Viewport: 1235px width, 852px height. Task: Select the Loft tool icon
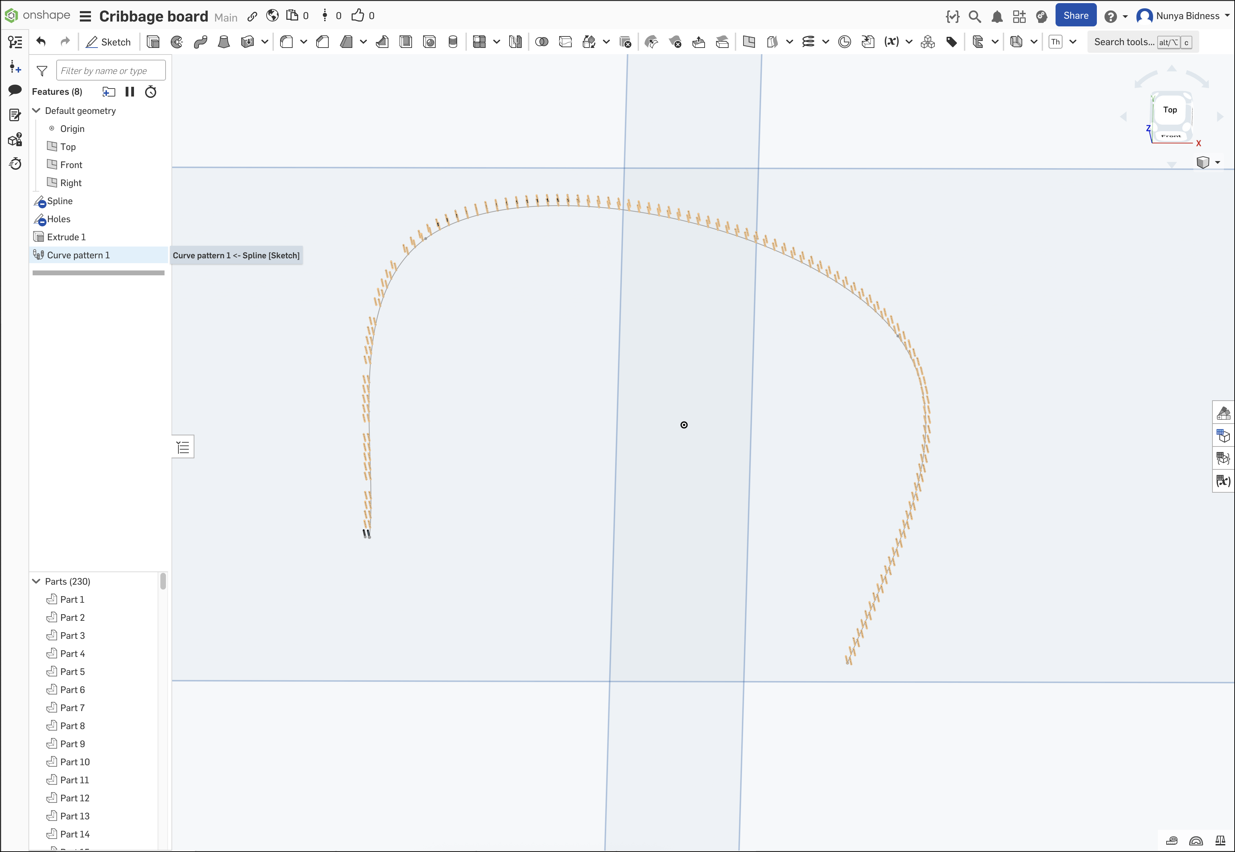coord(224,42)
